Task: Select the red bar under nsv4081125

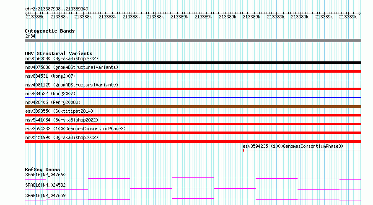Action: click(193, 89)
